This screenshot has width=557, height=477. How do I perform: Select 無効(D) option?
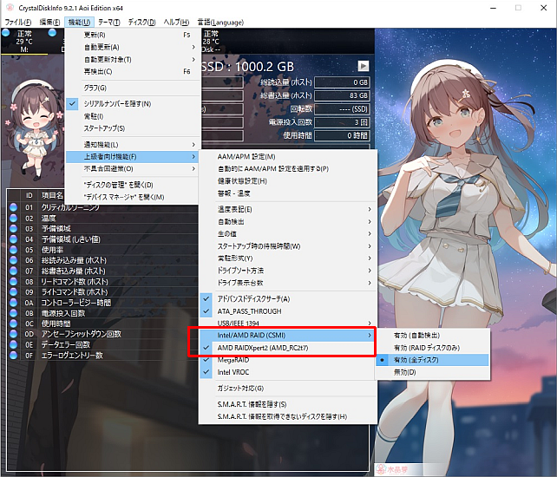433,372
